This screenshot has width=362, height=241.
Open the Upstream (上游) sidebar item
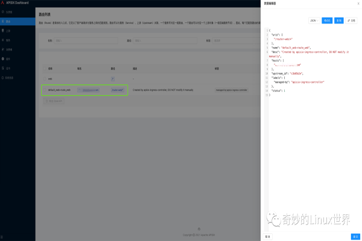click(17, 31)
